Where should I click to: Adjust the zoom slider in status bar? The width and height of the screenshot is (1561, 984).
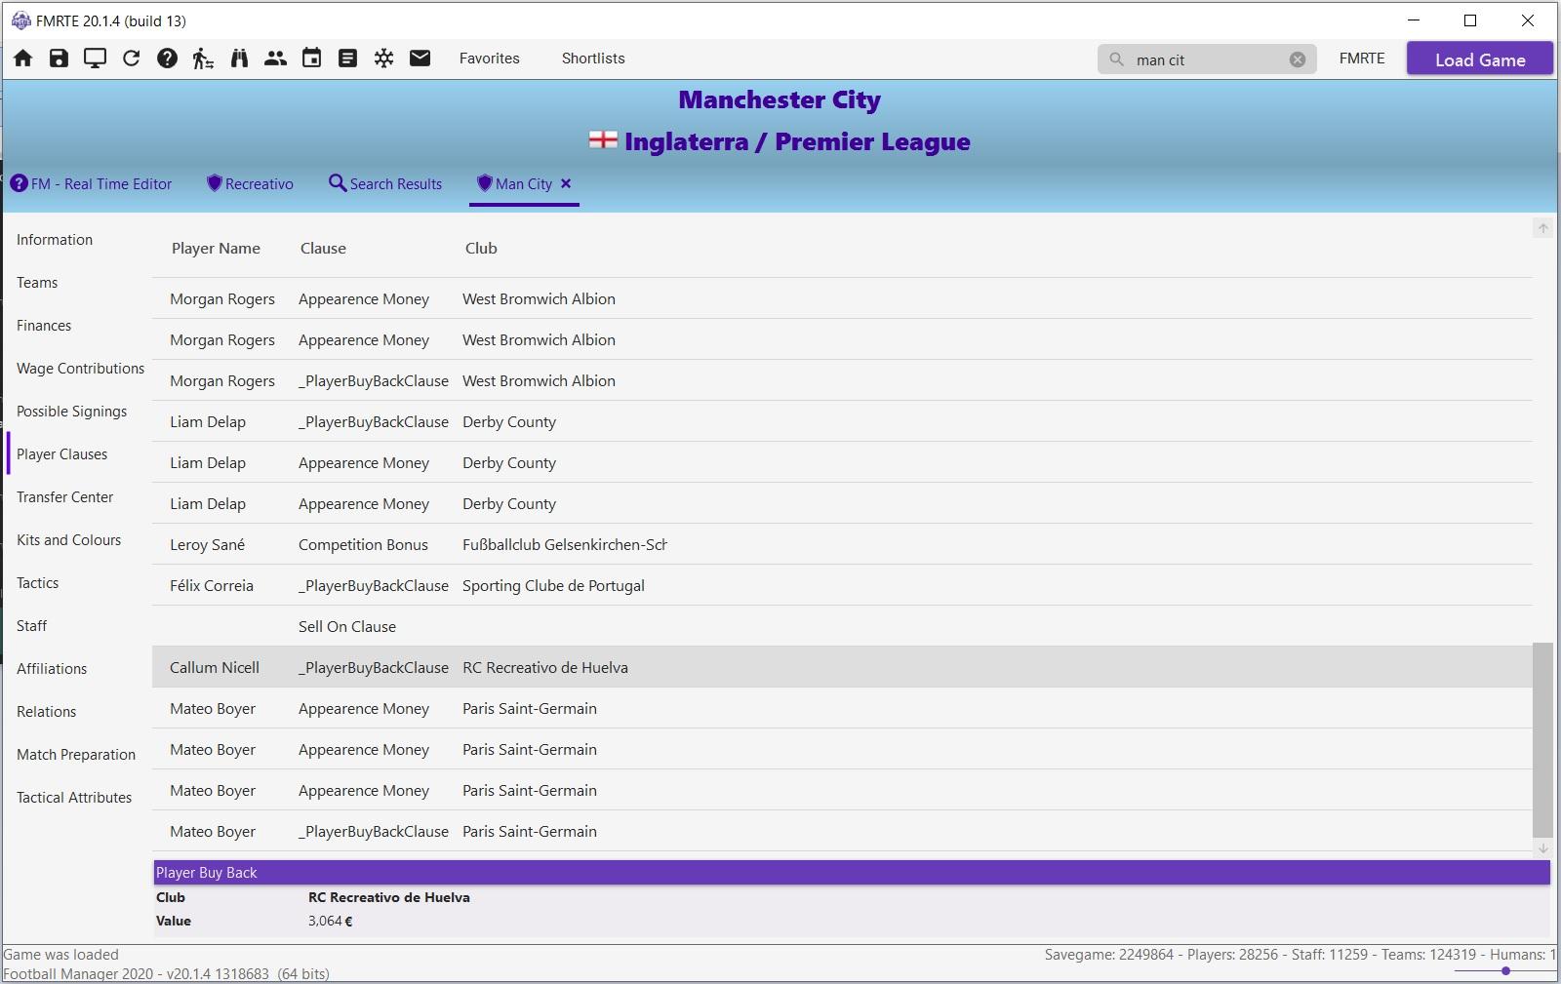1505,970
